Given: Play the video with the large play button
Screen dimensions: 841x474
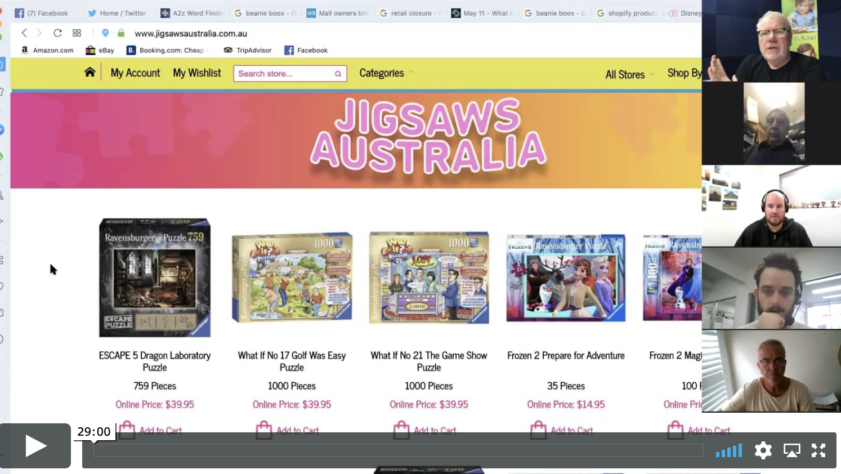Looking at the screenshot, I should click(35, 446).
